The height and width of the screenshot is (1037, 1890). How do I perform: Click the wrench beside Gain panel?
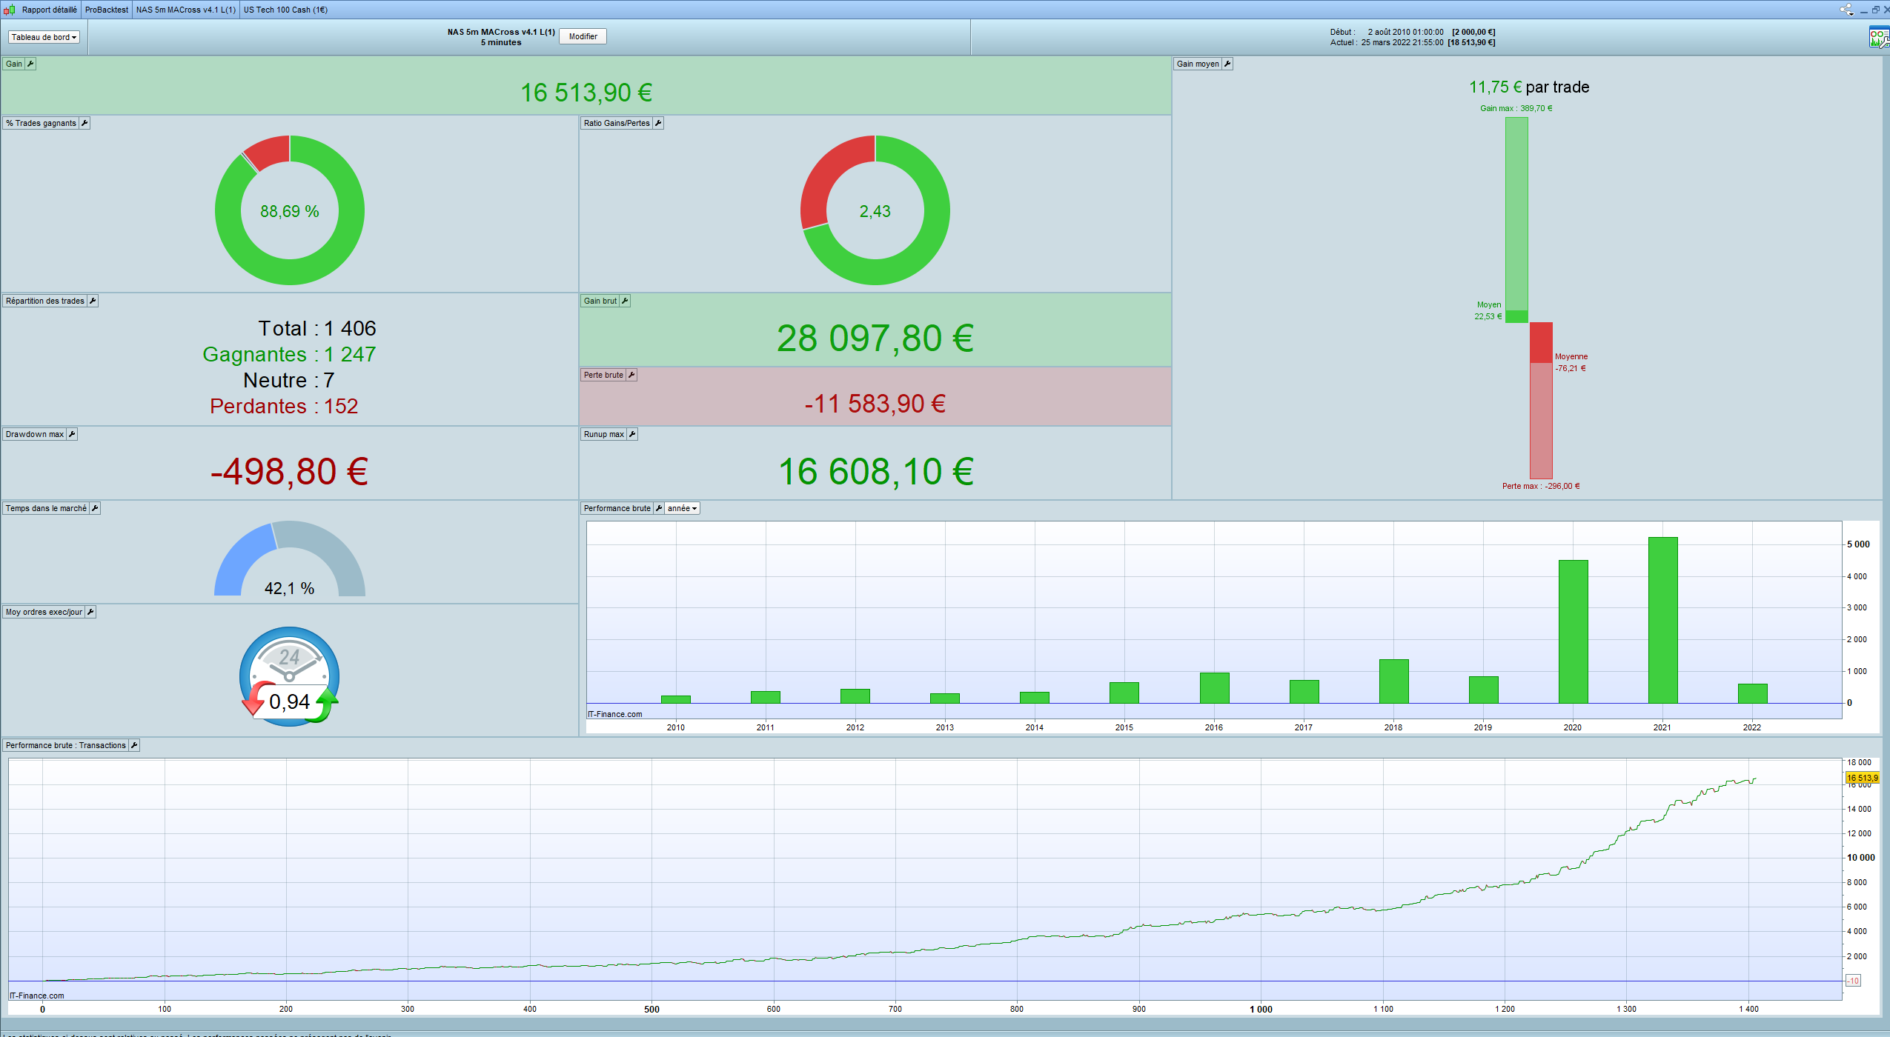[30, 64]
